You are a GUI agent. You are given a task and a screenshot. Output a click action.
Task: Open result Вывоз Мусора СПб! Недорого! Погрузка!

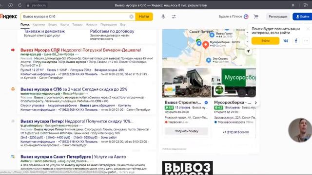(x=81, y=50)
